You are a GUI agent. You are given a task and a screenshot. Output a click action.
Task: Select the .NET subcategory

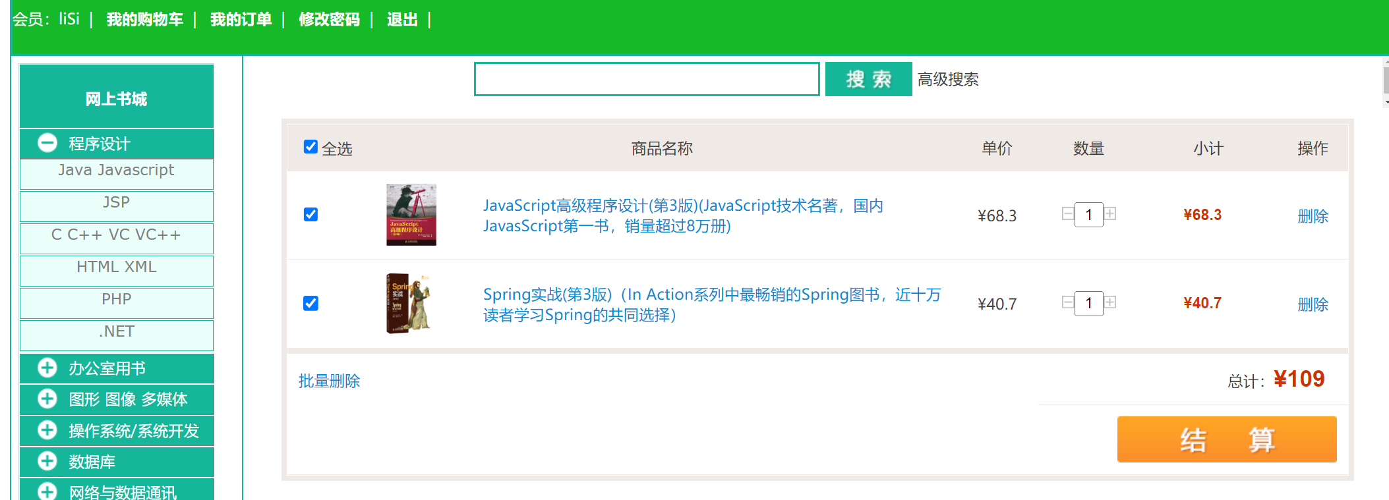click(117, 335)
